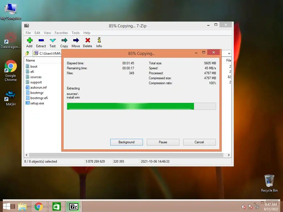Close the 85% Copying dialog
This screenshot has width=283, height=212.
coord(214,52)
